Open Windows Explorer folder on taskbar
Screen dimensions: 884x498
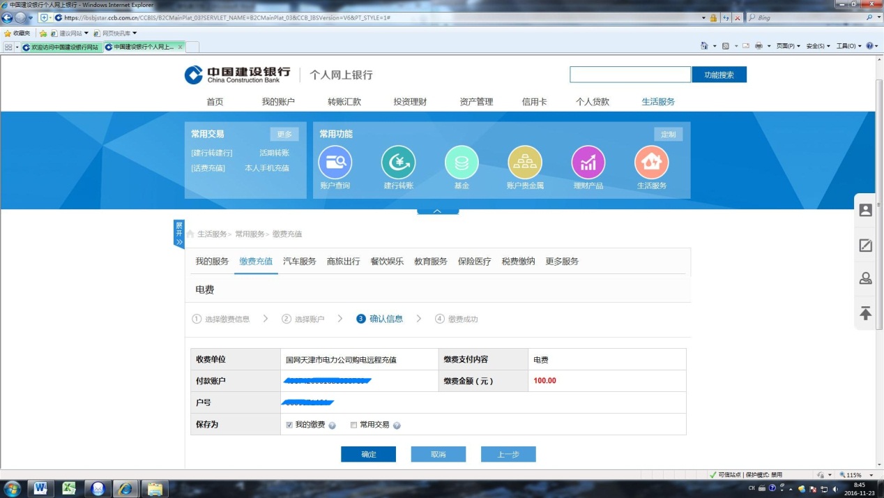point(154,488)
